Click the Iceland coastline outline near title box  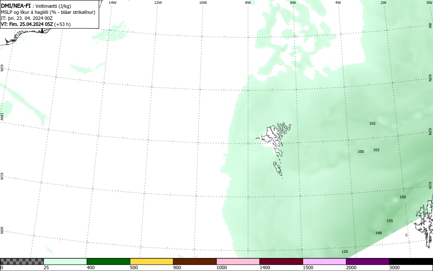tap(26, 36)
